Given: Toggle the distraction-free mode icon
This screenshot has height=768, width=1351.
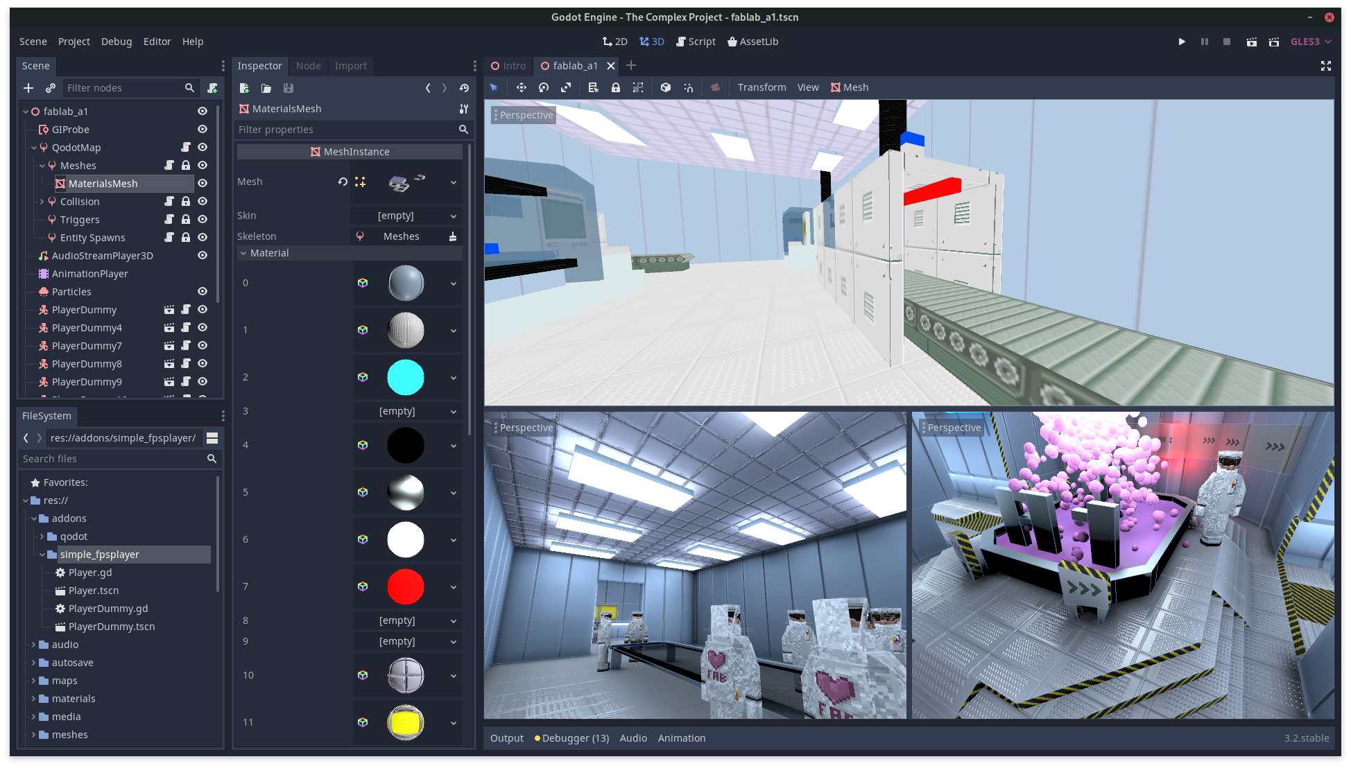Looking at the screenshot, I should coord(1326,66).
